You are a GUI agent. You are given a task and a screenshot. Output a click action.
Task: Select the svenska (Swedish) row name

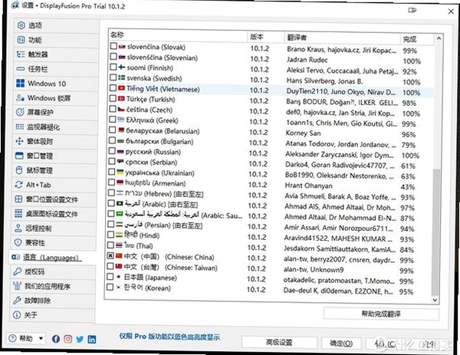coord(154,78)
